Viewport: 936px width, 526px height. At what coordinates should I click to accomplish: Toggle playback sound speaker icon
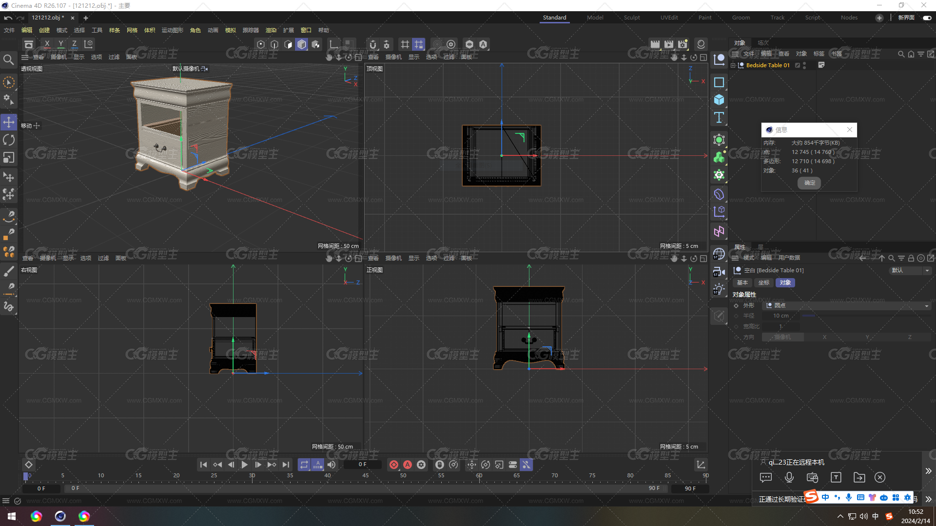331,465
